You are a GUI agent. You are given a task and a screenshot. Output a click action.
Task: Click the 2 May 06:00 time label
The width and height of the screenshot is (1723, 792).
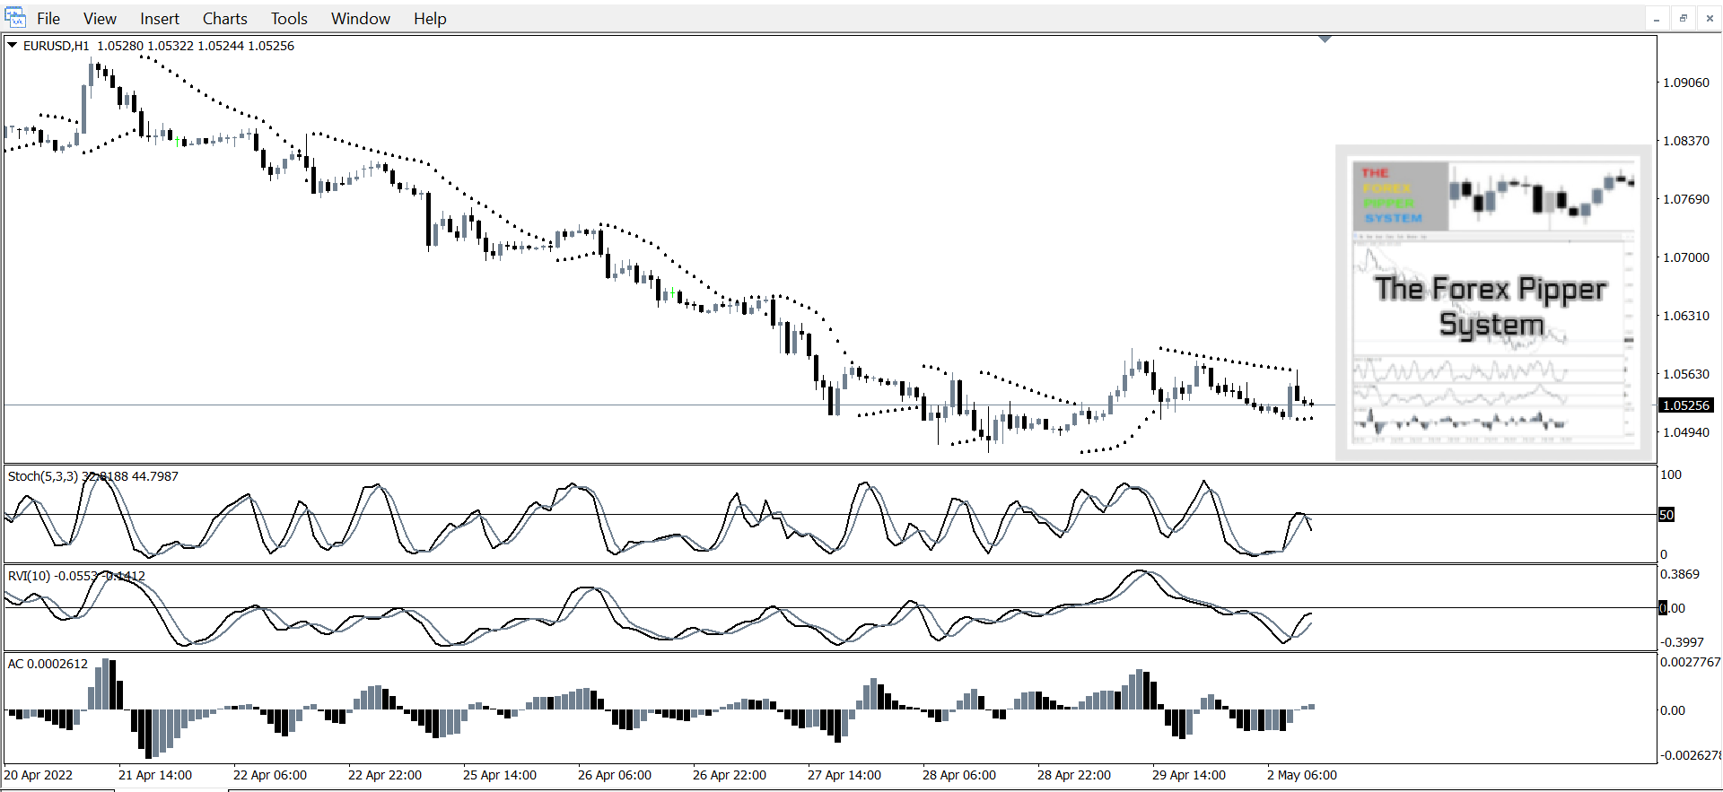click(1301, 775)
